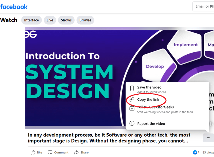Click the thumbs-up like icon
The height and width of the screenshot is (157, 214).
point(33,152)
